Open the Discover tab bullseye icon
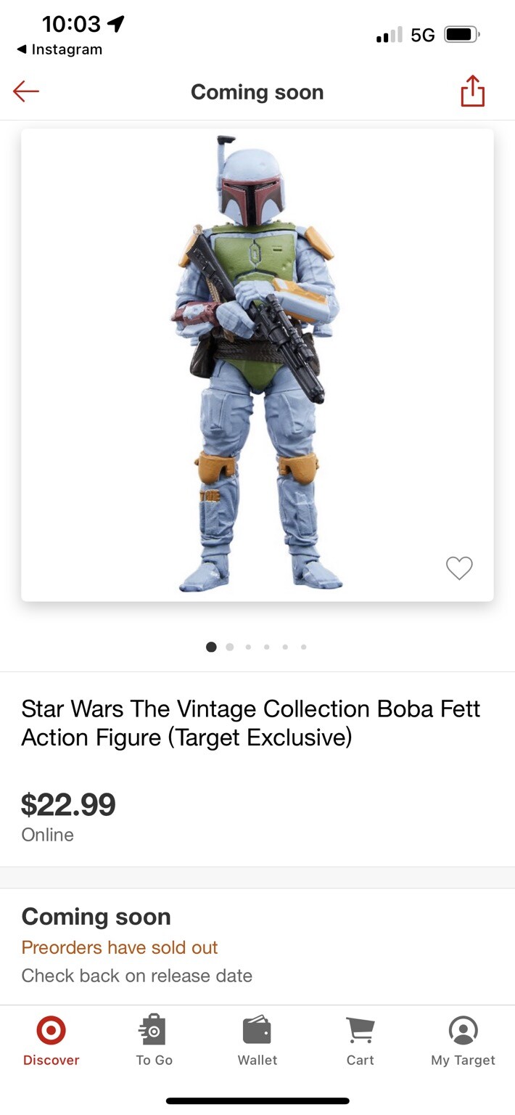515x1115 pixels. click(51, 1029)
